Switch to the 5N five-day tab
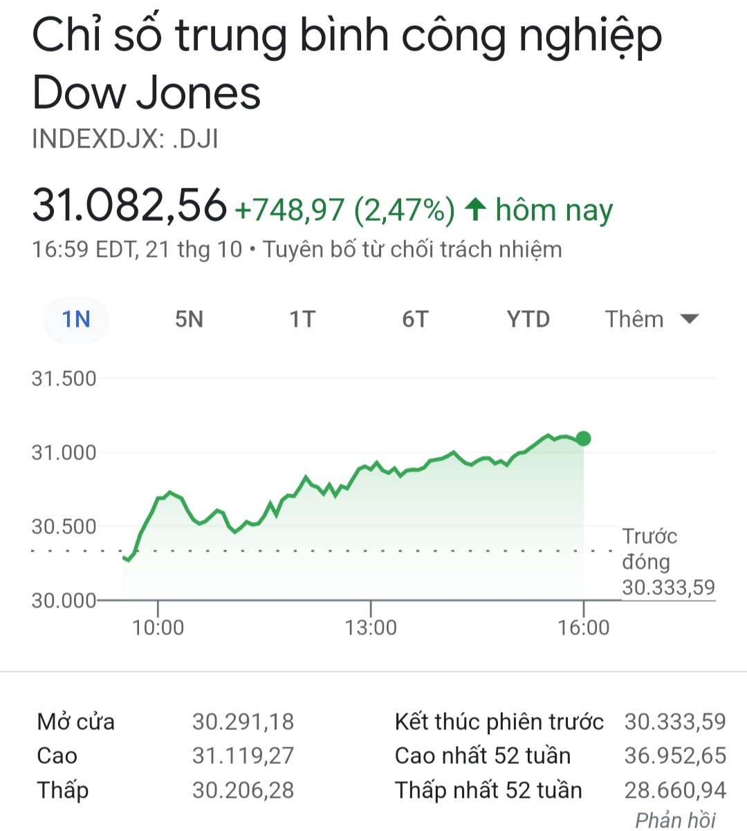Screen dimensions: 747x831 [189, 320]
